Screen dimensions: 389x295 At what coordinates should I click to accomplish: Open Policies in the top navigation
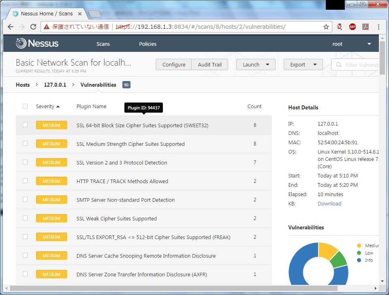[147, 44]
